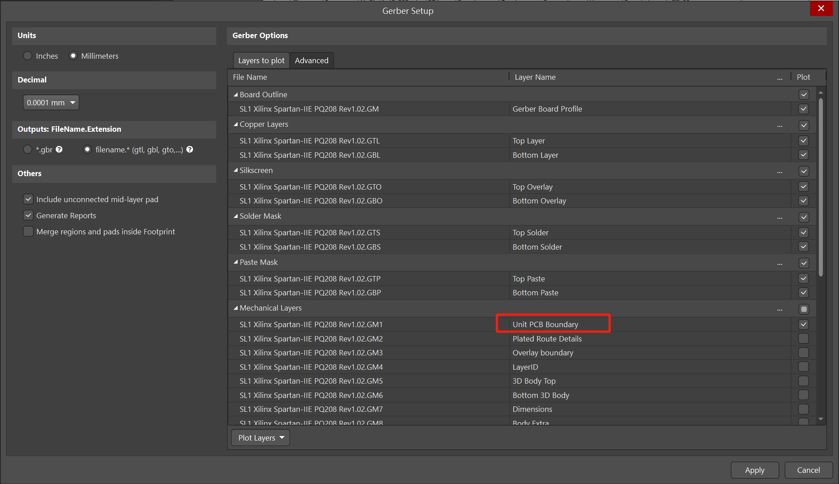Screen dimensions: 839x484
Task: Click ellipsis icon in Silkscreen row
Action: [x=780, y=172]
